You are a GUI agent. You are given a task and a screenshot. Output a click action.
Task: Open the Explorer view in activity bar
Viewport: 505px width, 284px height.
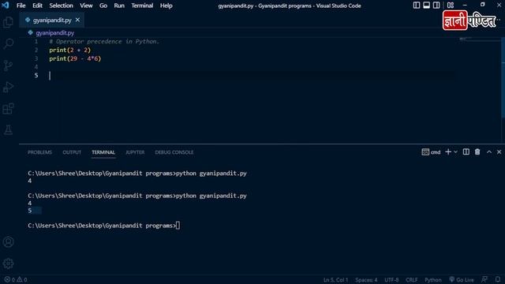tap(8, 22)
